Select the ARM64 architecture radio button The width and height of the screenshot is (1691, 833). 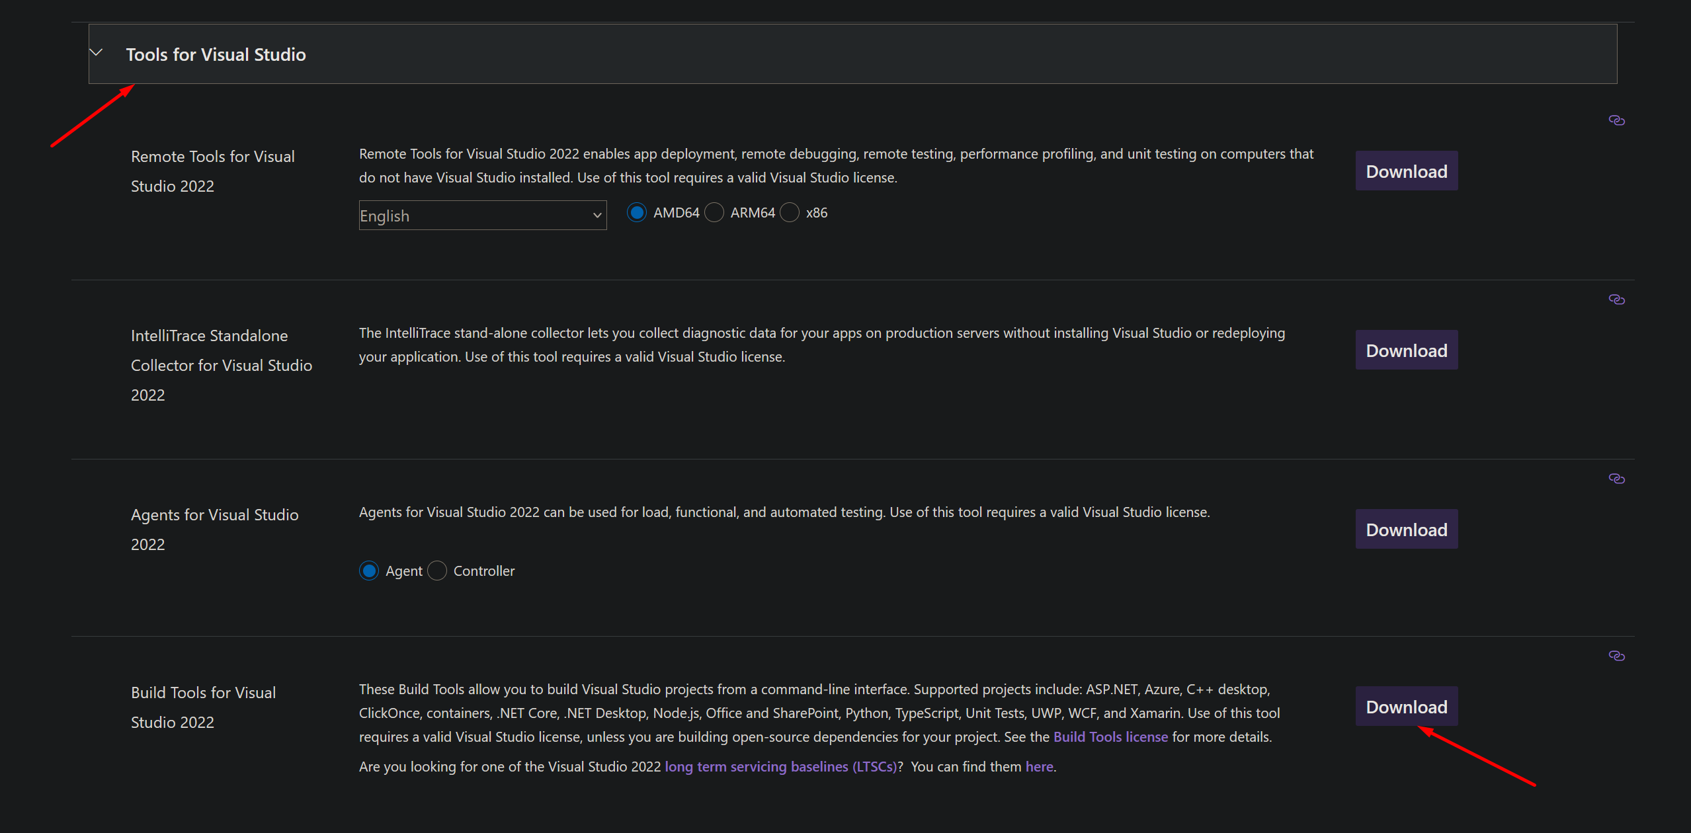pos(714,213)
